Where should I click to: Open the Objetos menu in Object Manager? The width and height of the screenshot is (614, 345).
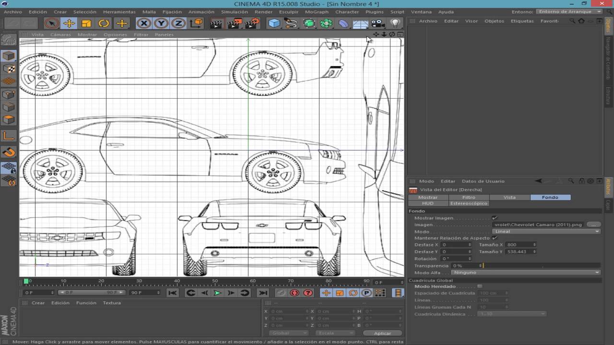pyautogui.click(x=494, y=21)
